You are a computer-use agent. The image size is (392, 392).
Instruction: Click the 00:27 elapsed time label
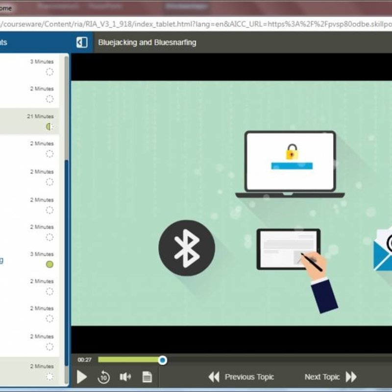[84, 360]
